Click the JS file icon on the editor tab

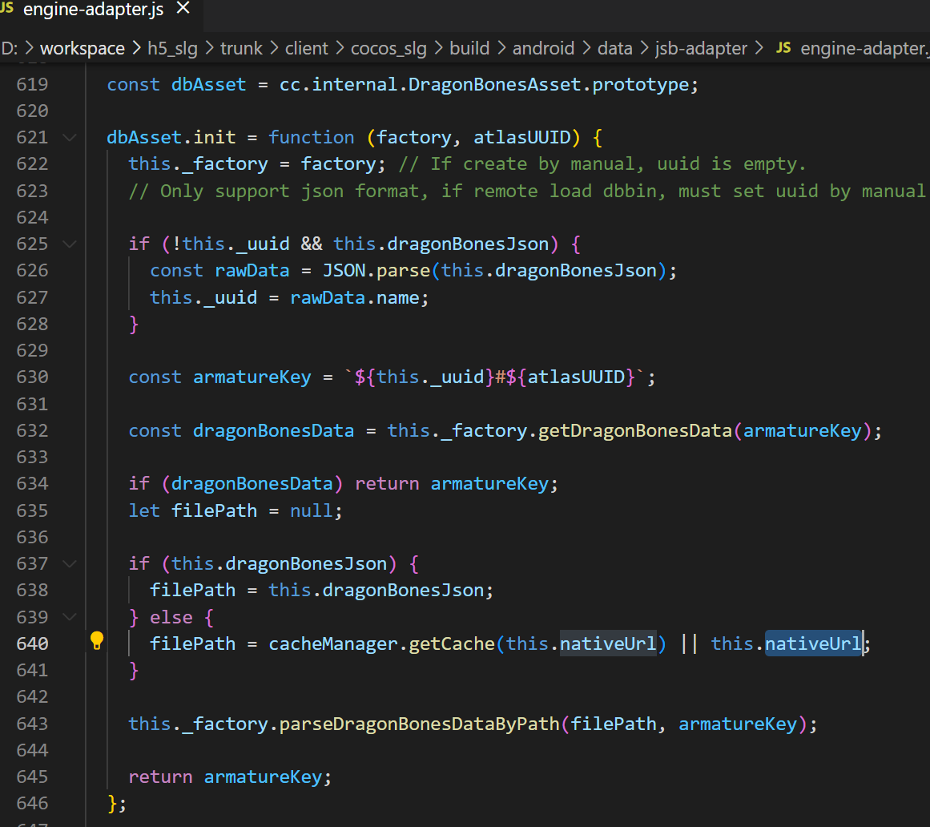pos(7,8)
